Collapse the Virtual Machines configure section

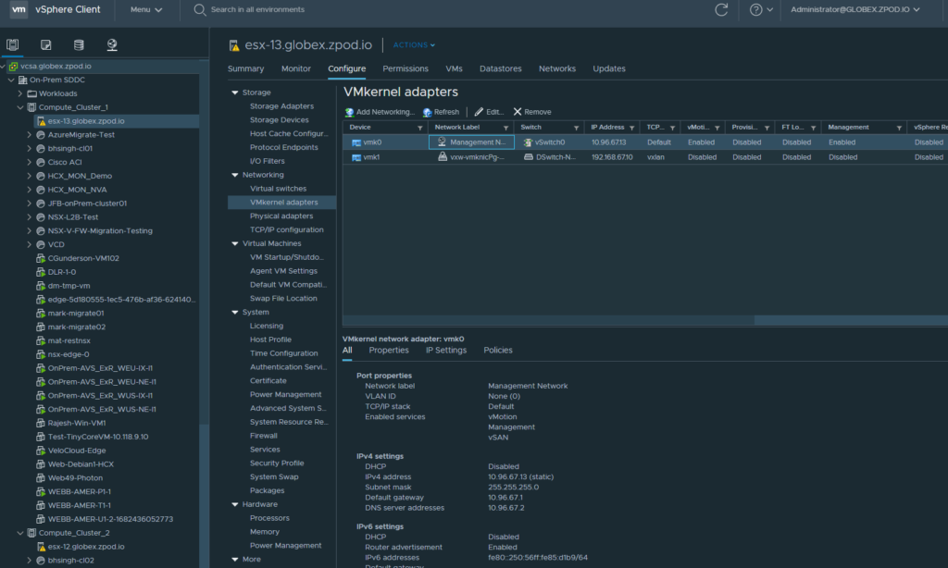[x=235, y=243]
